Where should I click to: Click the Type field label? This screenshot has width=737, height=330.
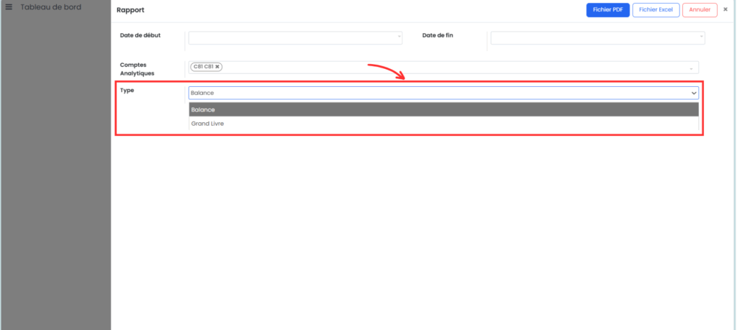(127, 91)
